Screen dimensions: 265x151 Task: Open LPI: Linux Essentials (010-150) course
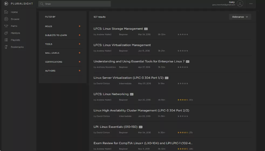click(115, 127)
